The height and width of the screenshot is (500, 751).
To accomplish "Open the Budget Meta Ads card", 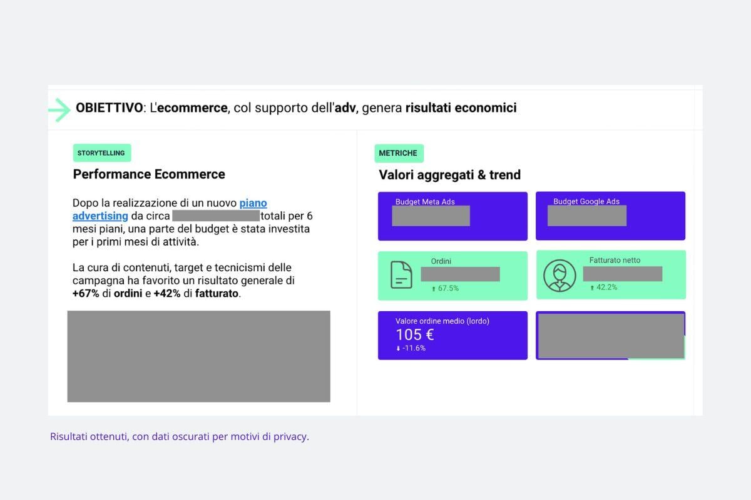I will coord(452,216).
